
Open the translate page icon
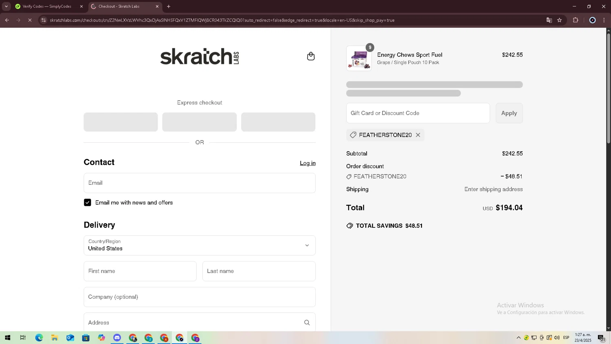tap(549, 20)
